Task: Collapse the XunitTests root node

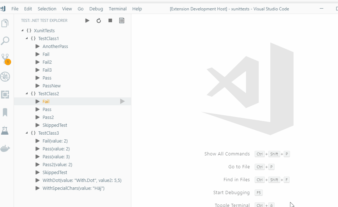Action: tap(22, 30)
